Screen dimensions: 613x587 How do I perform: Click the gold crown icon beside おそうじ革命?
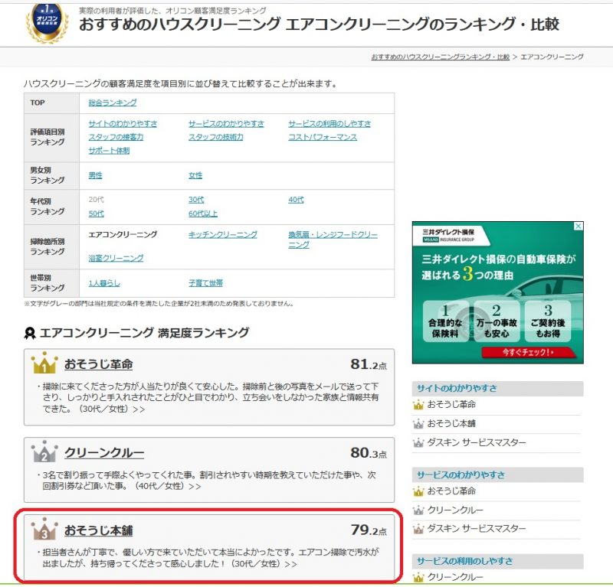(44, 364)
